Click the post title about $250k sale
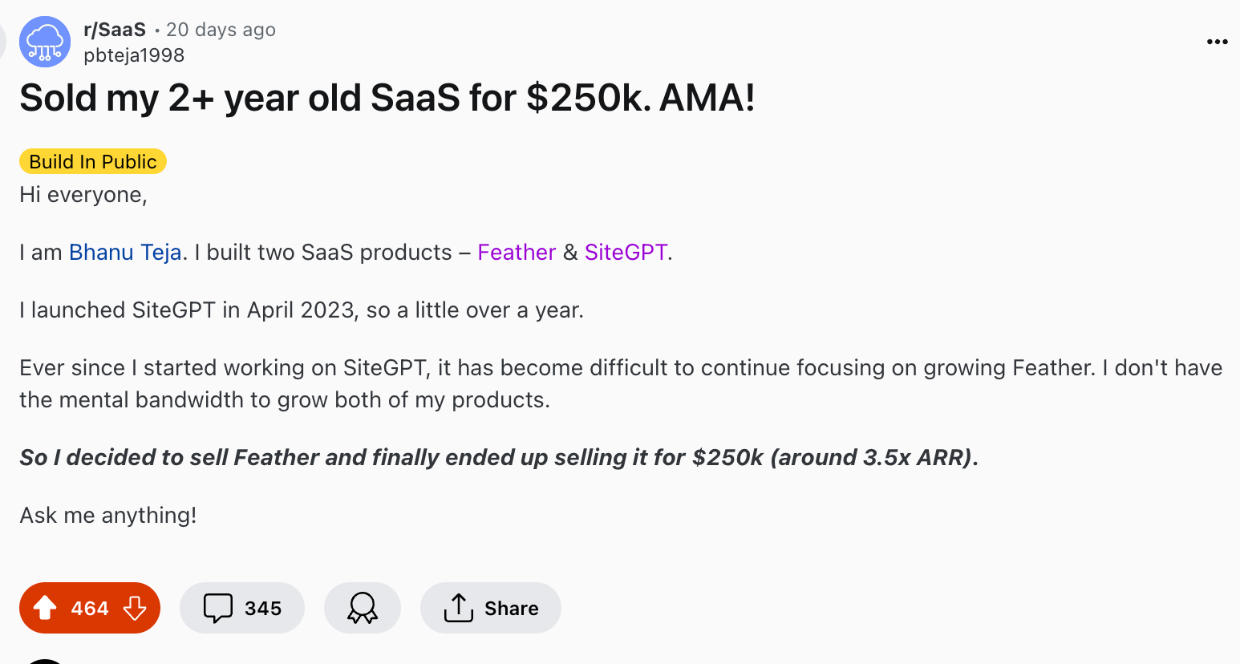Image resolution: width=1240 pixels, height=664 pixels. pos(387,99)
